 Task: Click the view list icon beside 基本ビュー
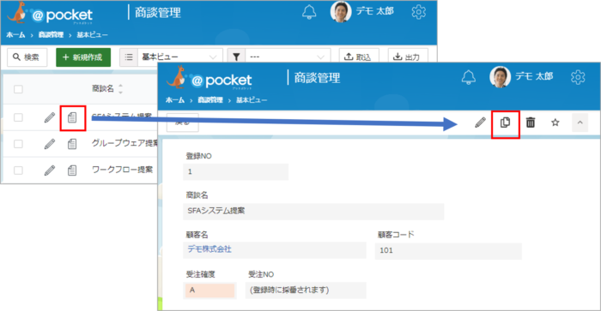point(129,57)
